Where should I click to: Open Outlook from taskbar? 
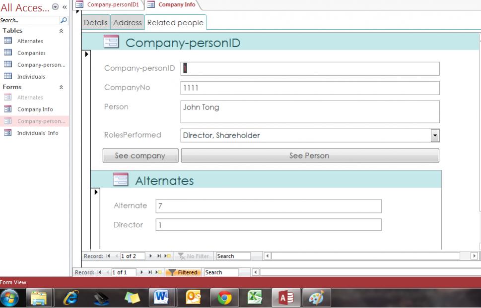[193, 298]
